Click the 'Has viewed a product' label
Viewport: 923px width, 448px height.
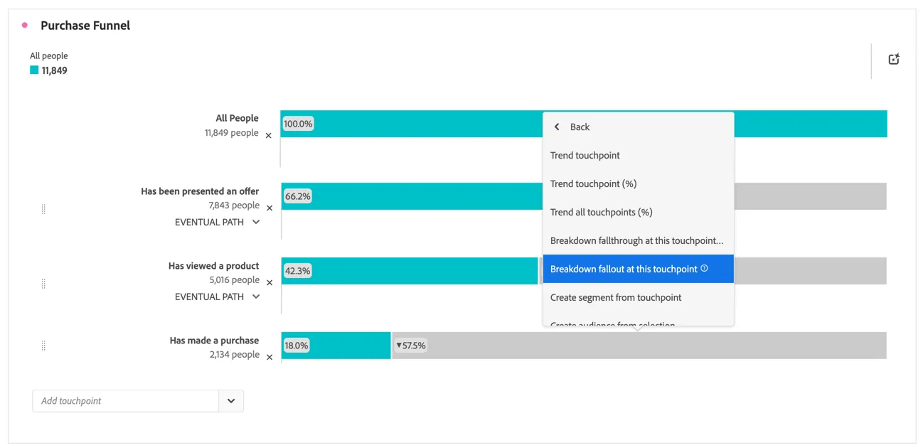pos(213,266)
